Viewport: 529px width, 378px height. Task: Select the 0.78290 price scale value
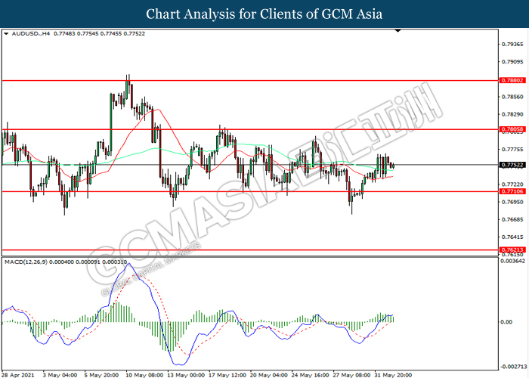click(513, 114)
